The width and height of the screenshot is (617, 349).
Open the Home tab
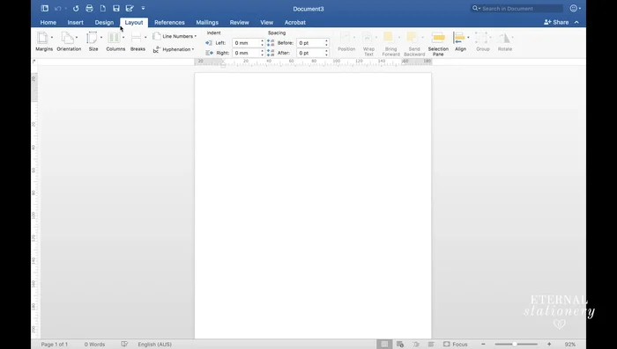pos(48,22)
